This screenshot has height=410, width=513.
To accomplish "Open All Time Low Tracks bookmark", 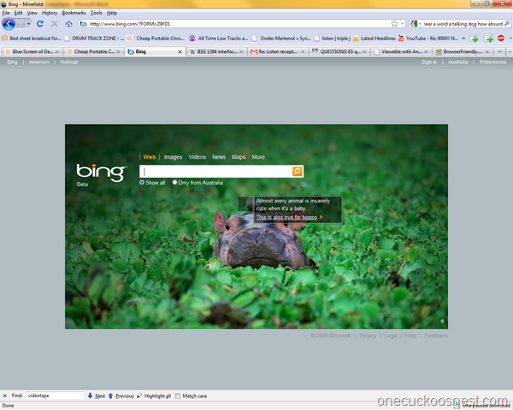I will coord(219,38).
